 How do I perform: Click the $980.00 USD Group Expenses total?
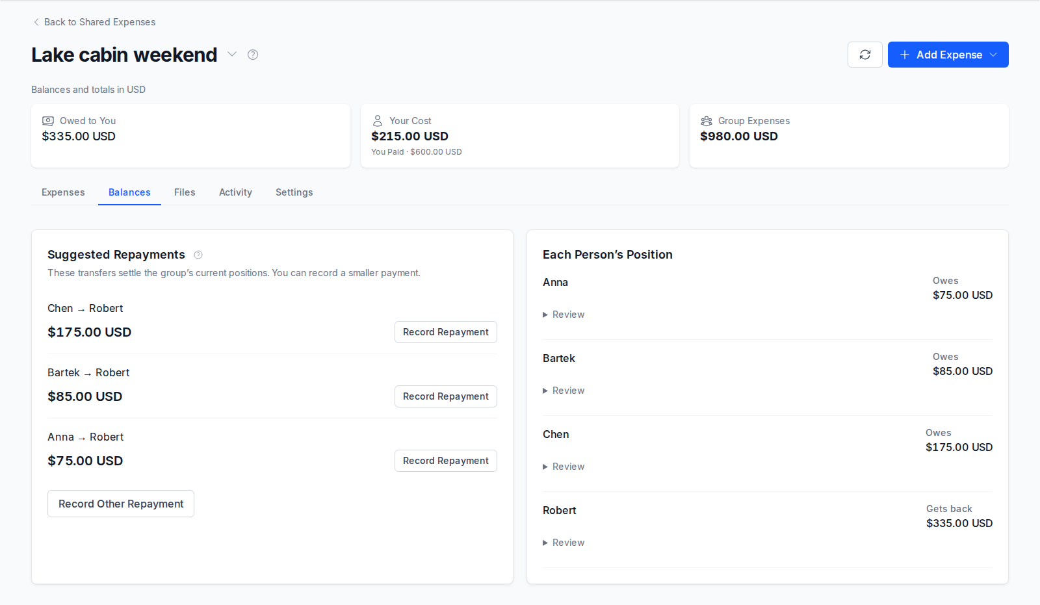(739, 136)
